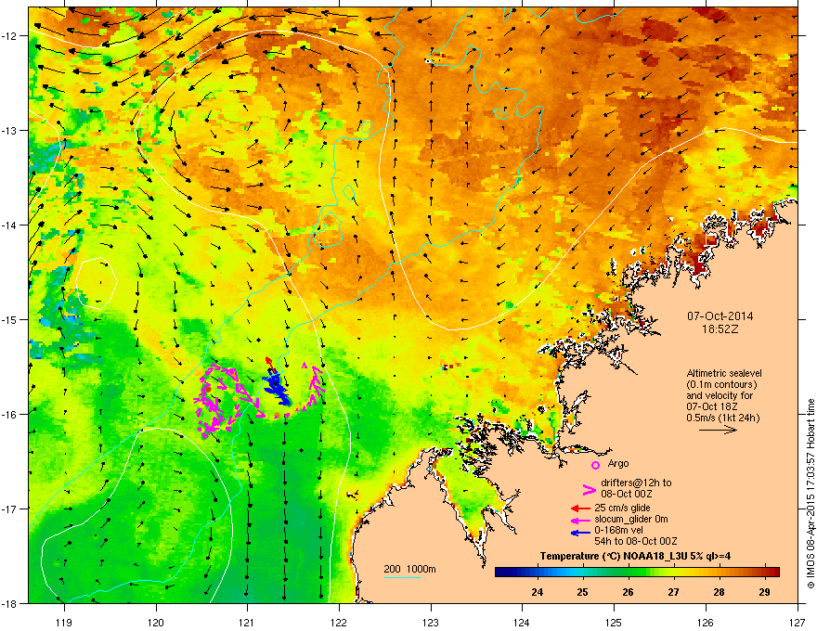817x631 pixels.
Task: Click the latitude axis label -14
Action: [x=10, y=225]
